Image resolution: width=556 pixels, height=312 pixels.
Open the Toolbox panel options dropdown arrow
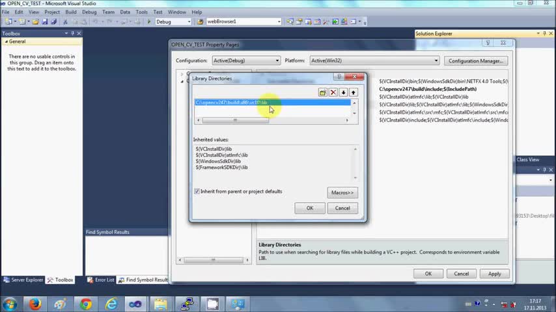click(x=66, y=33)
